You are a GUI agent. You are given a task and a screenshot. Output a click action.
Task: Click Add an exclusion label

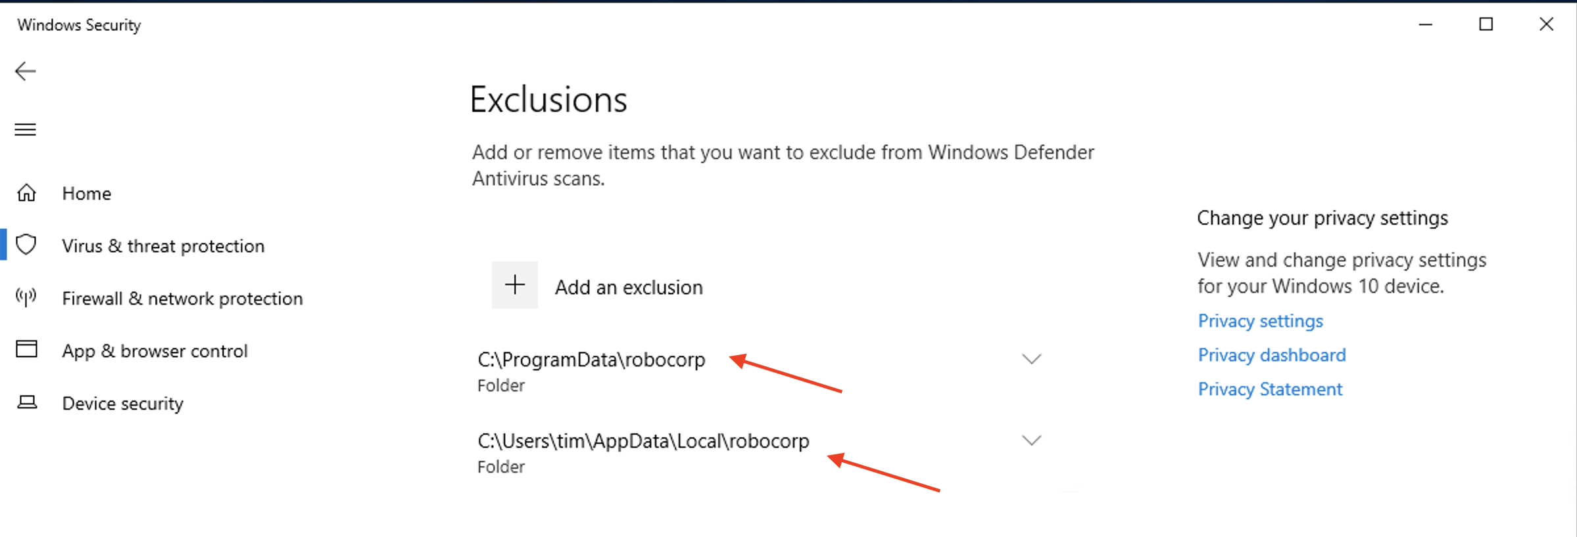(629, 287)
